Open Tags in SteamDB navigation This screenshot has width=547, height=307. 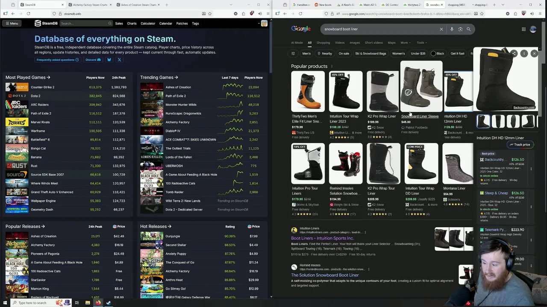(x=195, y=23)
